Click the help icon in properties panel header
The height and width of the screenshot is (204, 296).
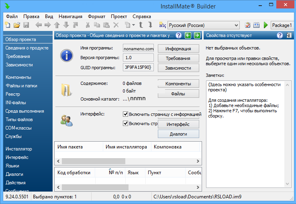click(x=280, y=35)
